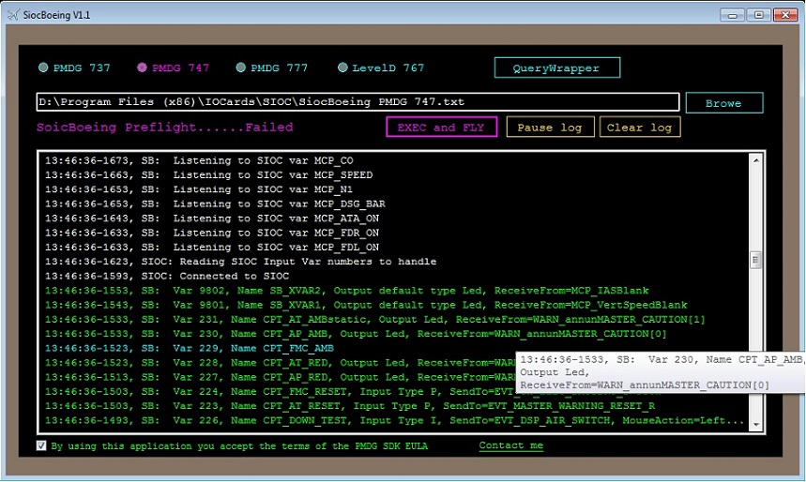Toggle the PMDG SDK EULA checkbox

pyautogui.click(x=41, y=445)
